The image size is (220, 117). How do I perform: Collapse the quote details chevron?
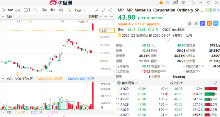[x=167, y=40]
